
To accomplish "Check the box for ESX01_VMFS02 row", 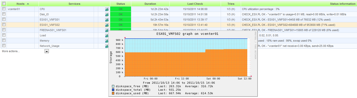I will click(x=4, y=25).
